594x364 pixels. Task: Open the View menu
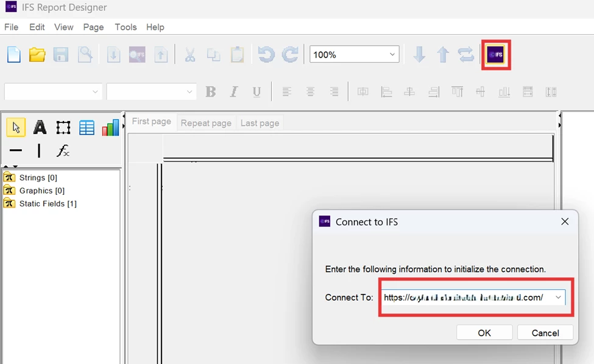[63, 27]
